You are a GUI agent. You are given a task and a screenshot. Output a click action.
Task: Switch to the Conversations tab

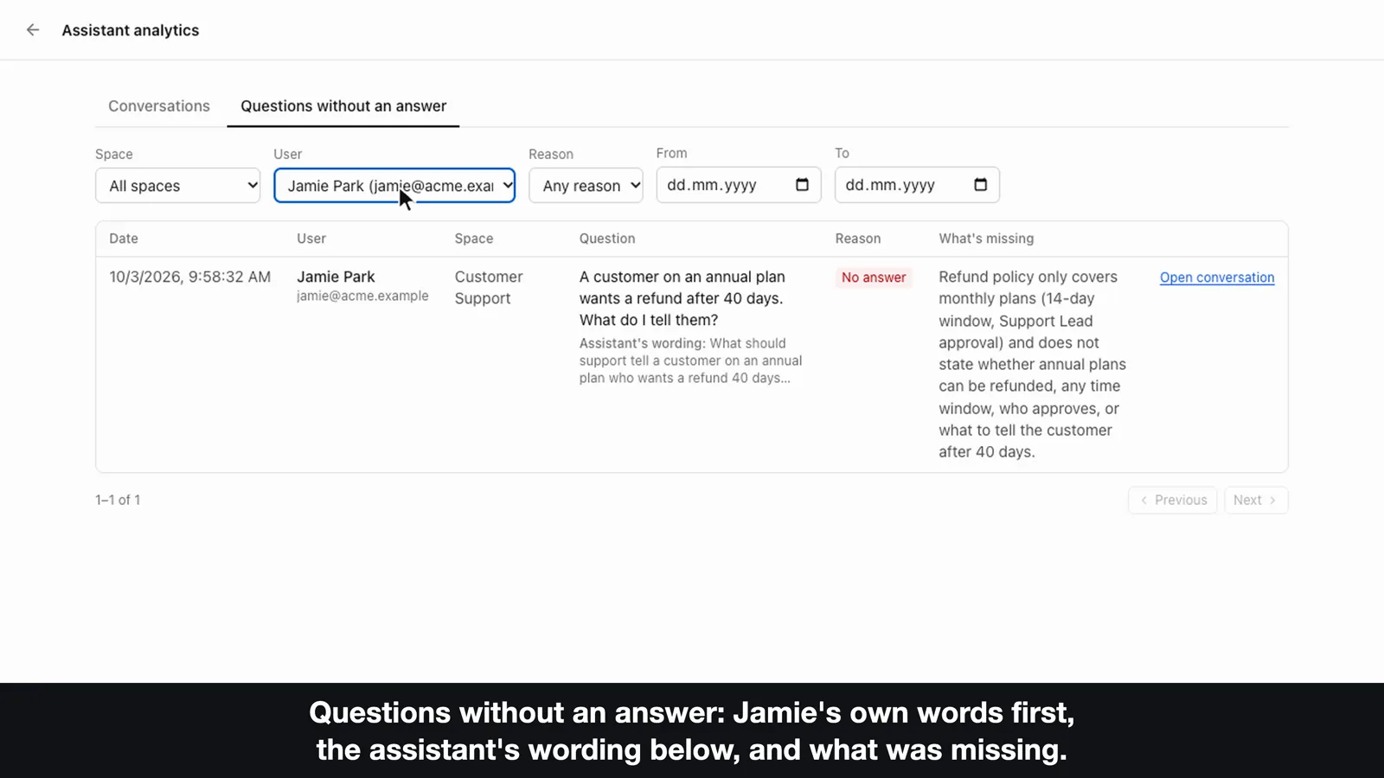[159, 106]
